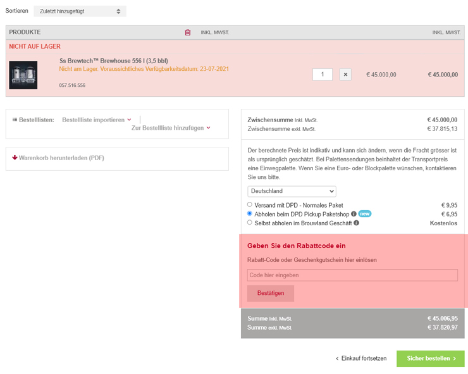This screenshot has width=468, height=374.
Task: Remove the Ss Brewtech Brewhouse item via the x button
Action: click(x=345, y=75)
